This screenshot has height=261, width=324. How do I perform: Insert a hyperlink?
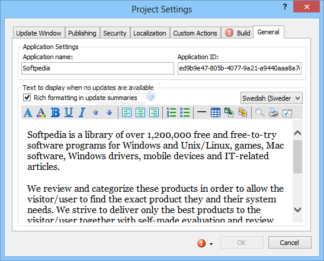point(243,112)
